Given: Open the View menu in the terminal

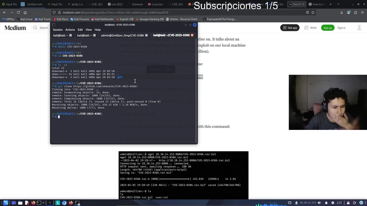Looking at the screenshot, I should [89, 30].
